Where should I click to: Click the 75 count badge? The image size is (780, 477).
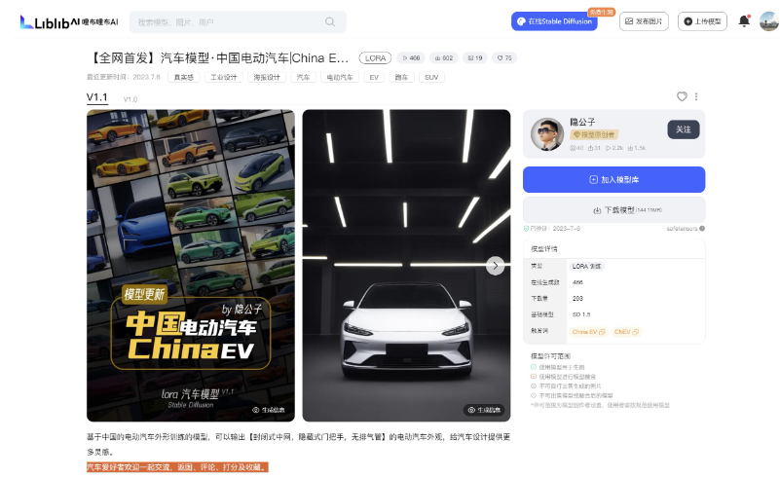(504, 58)
